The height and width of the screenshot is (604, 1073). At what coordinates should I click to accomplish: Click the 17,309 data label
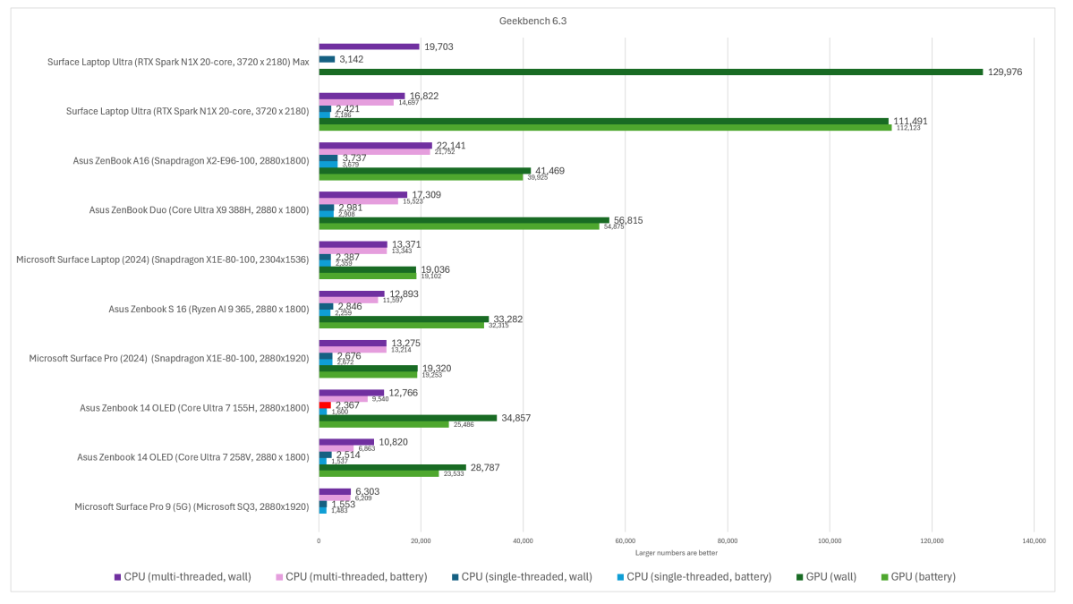point(426,195)
